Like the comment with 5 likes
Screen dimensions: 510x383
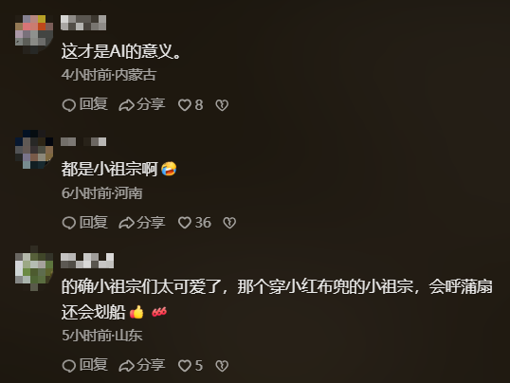click(191, 365)
